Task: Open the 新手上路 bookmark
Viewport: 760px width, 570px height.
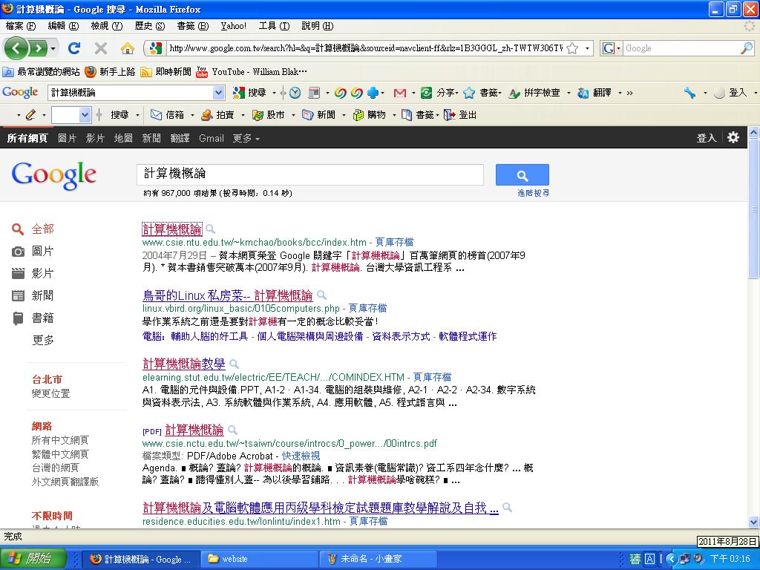Action: 110,72
